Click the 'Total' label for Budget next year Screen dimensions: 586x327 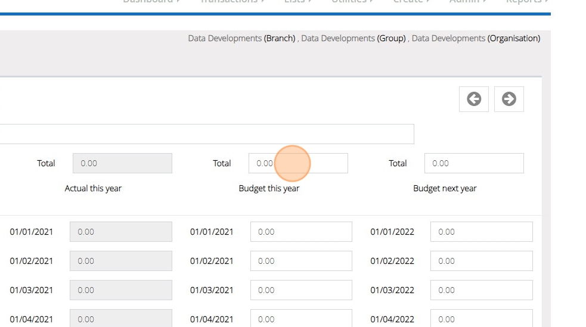click(398, 163)
